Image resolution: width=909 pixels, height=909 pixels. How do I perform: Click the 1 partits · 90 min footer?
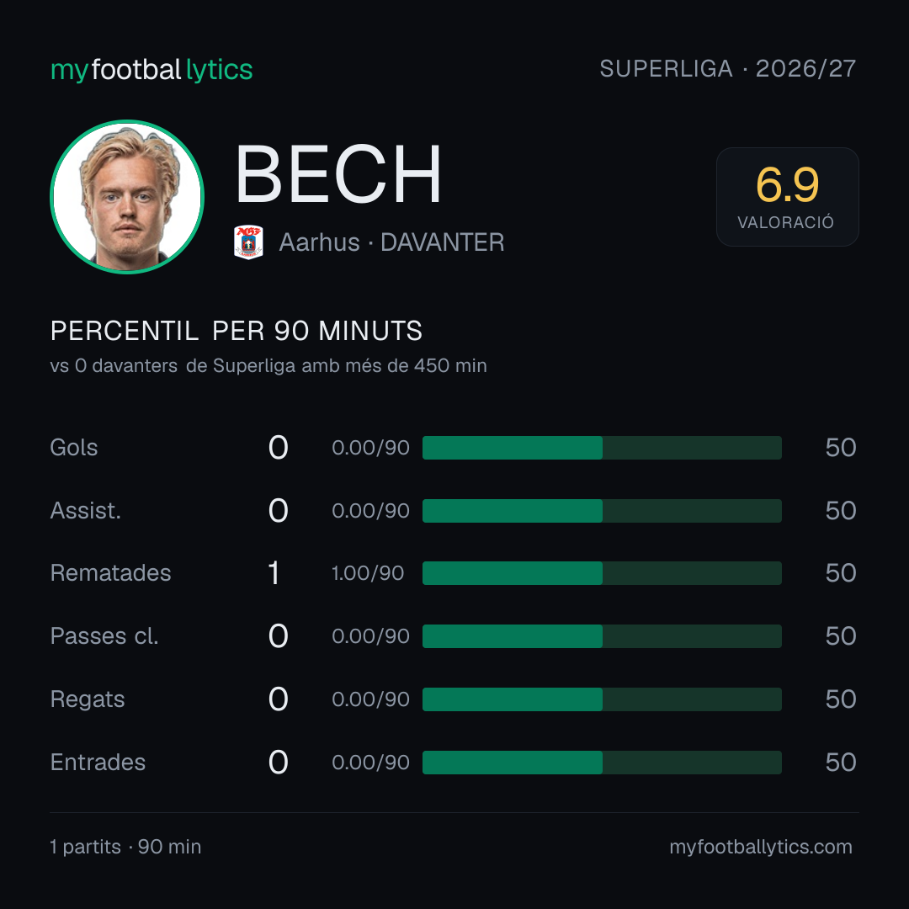[x=125, y=847]
